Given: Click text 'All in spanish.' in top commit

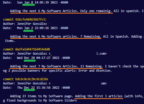Looking at the screenshot, I should coord(127,11).
